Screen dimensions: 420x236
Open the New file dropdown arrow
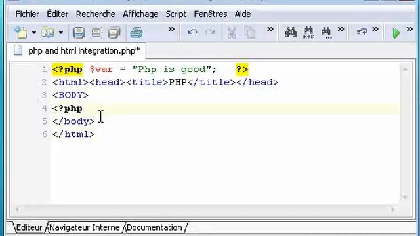coord(34,33)
